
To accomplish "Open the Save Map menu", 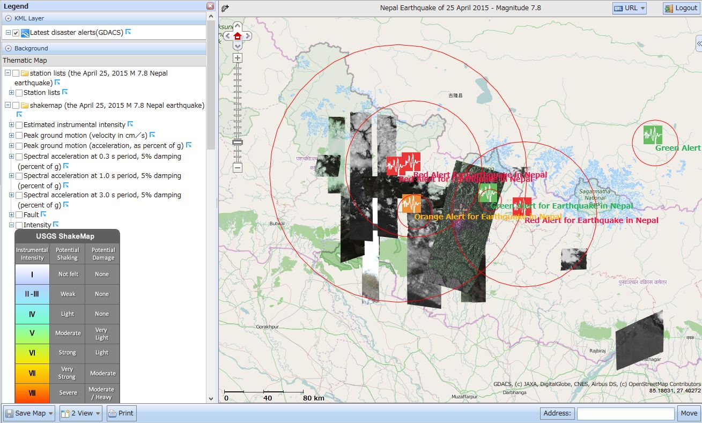I will (29, 413).
